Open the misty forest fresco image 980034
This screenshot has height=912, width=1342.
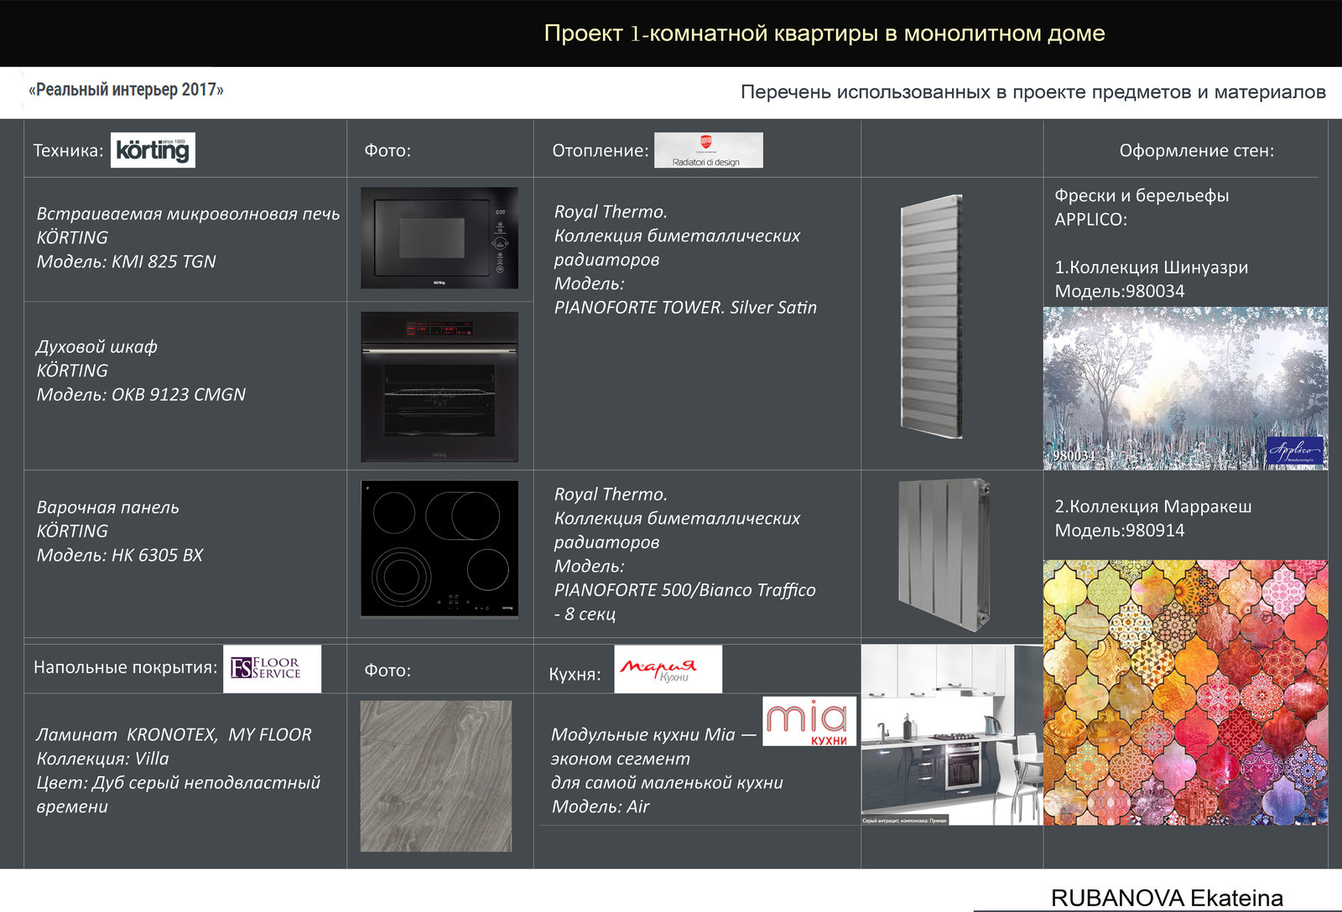[x=1185, y=388]
